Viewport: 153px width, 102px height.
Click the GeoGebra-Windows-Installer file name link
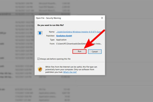click(79, 32)
